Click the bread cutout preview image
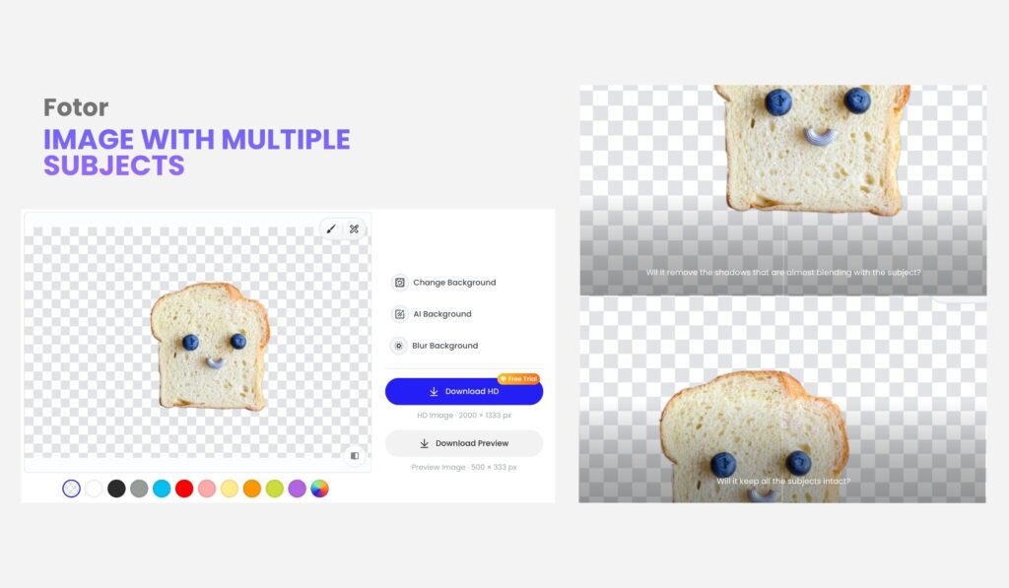1009x588 pixels. pyautogui.click(x=211, y=346)
